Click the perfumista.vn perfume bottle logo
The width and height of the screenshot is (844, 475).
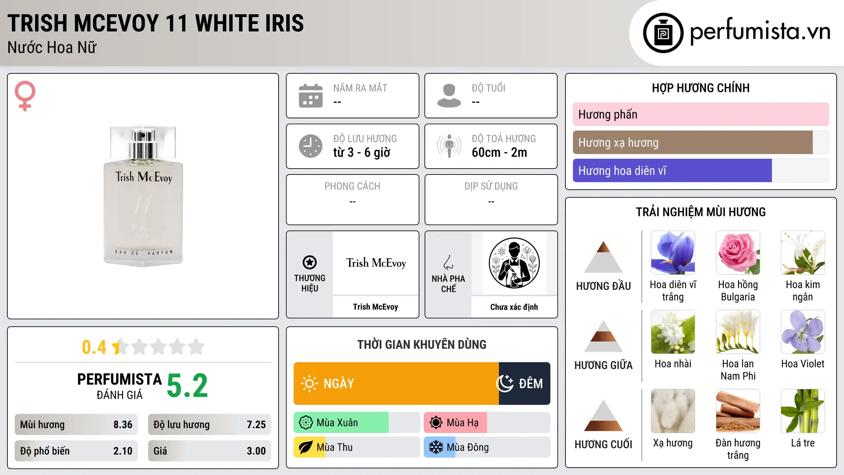[x=663, y=33]
